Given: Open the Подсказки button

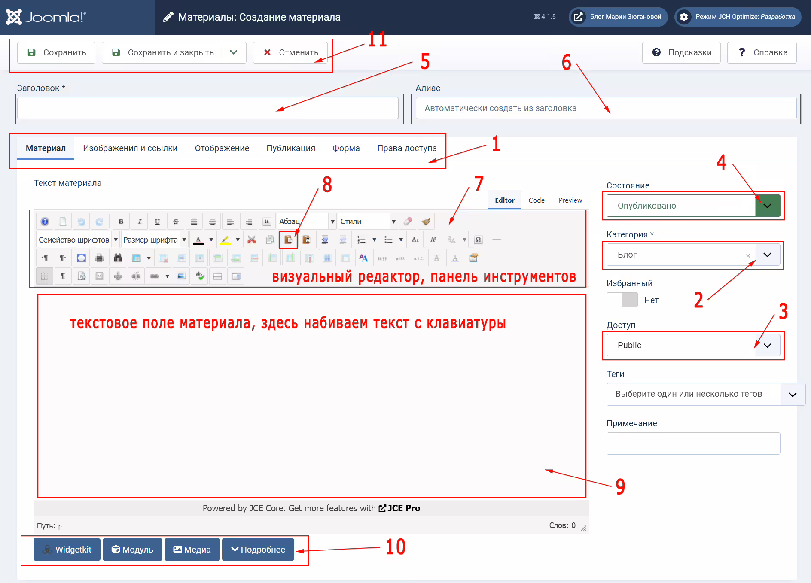Looking at the screenshot, I should click(681, 52).
